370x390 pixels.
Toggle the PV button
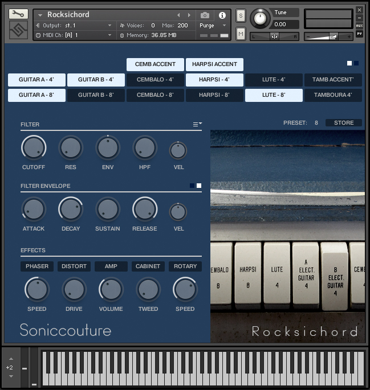[359, 34]
